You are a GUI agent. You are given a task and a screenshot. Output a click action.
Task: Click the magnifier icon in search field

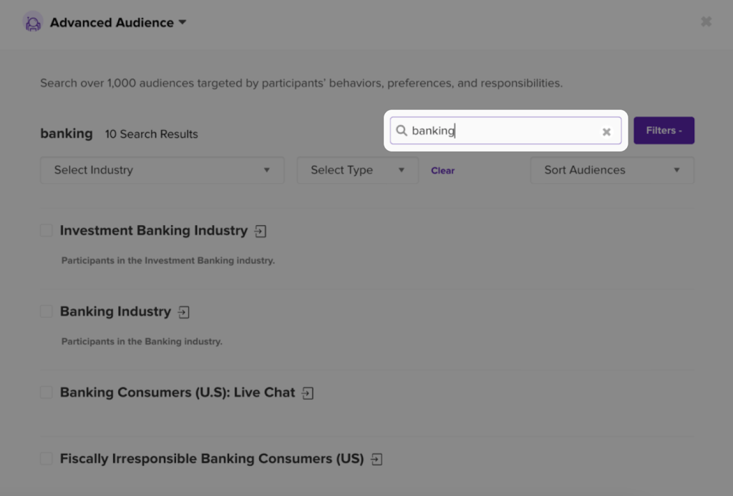coord(402,131)
